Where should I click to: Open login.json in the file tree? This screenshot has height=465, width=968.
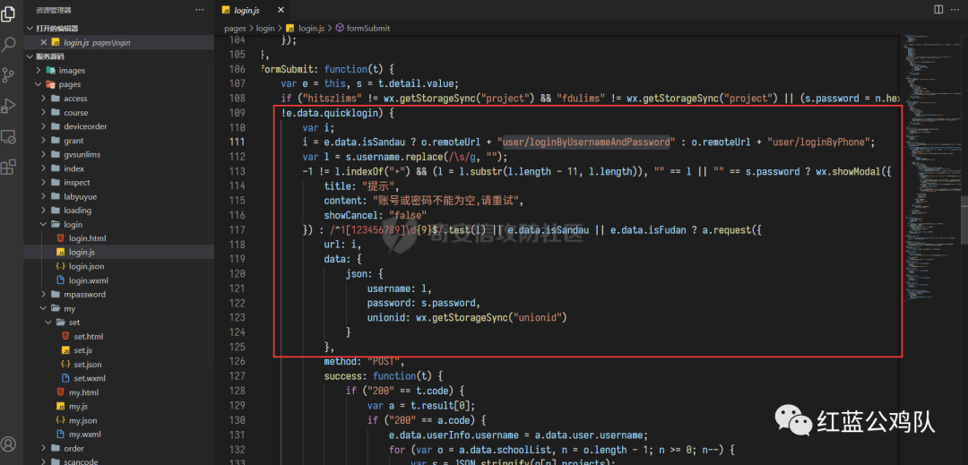pos(86,266)
